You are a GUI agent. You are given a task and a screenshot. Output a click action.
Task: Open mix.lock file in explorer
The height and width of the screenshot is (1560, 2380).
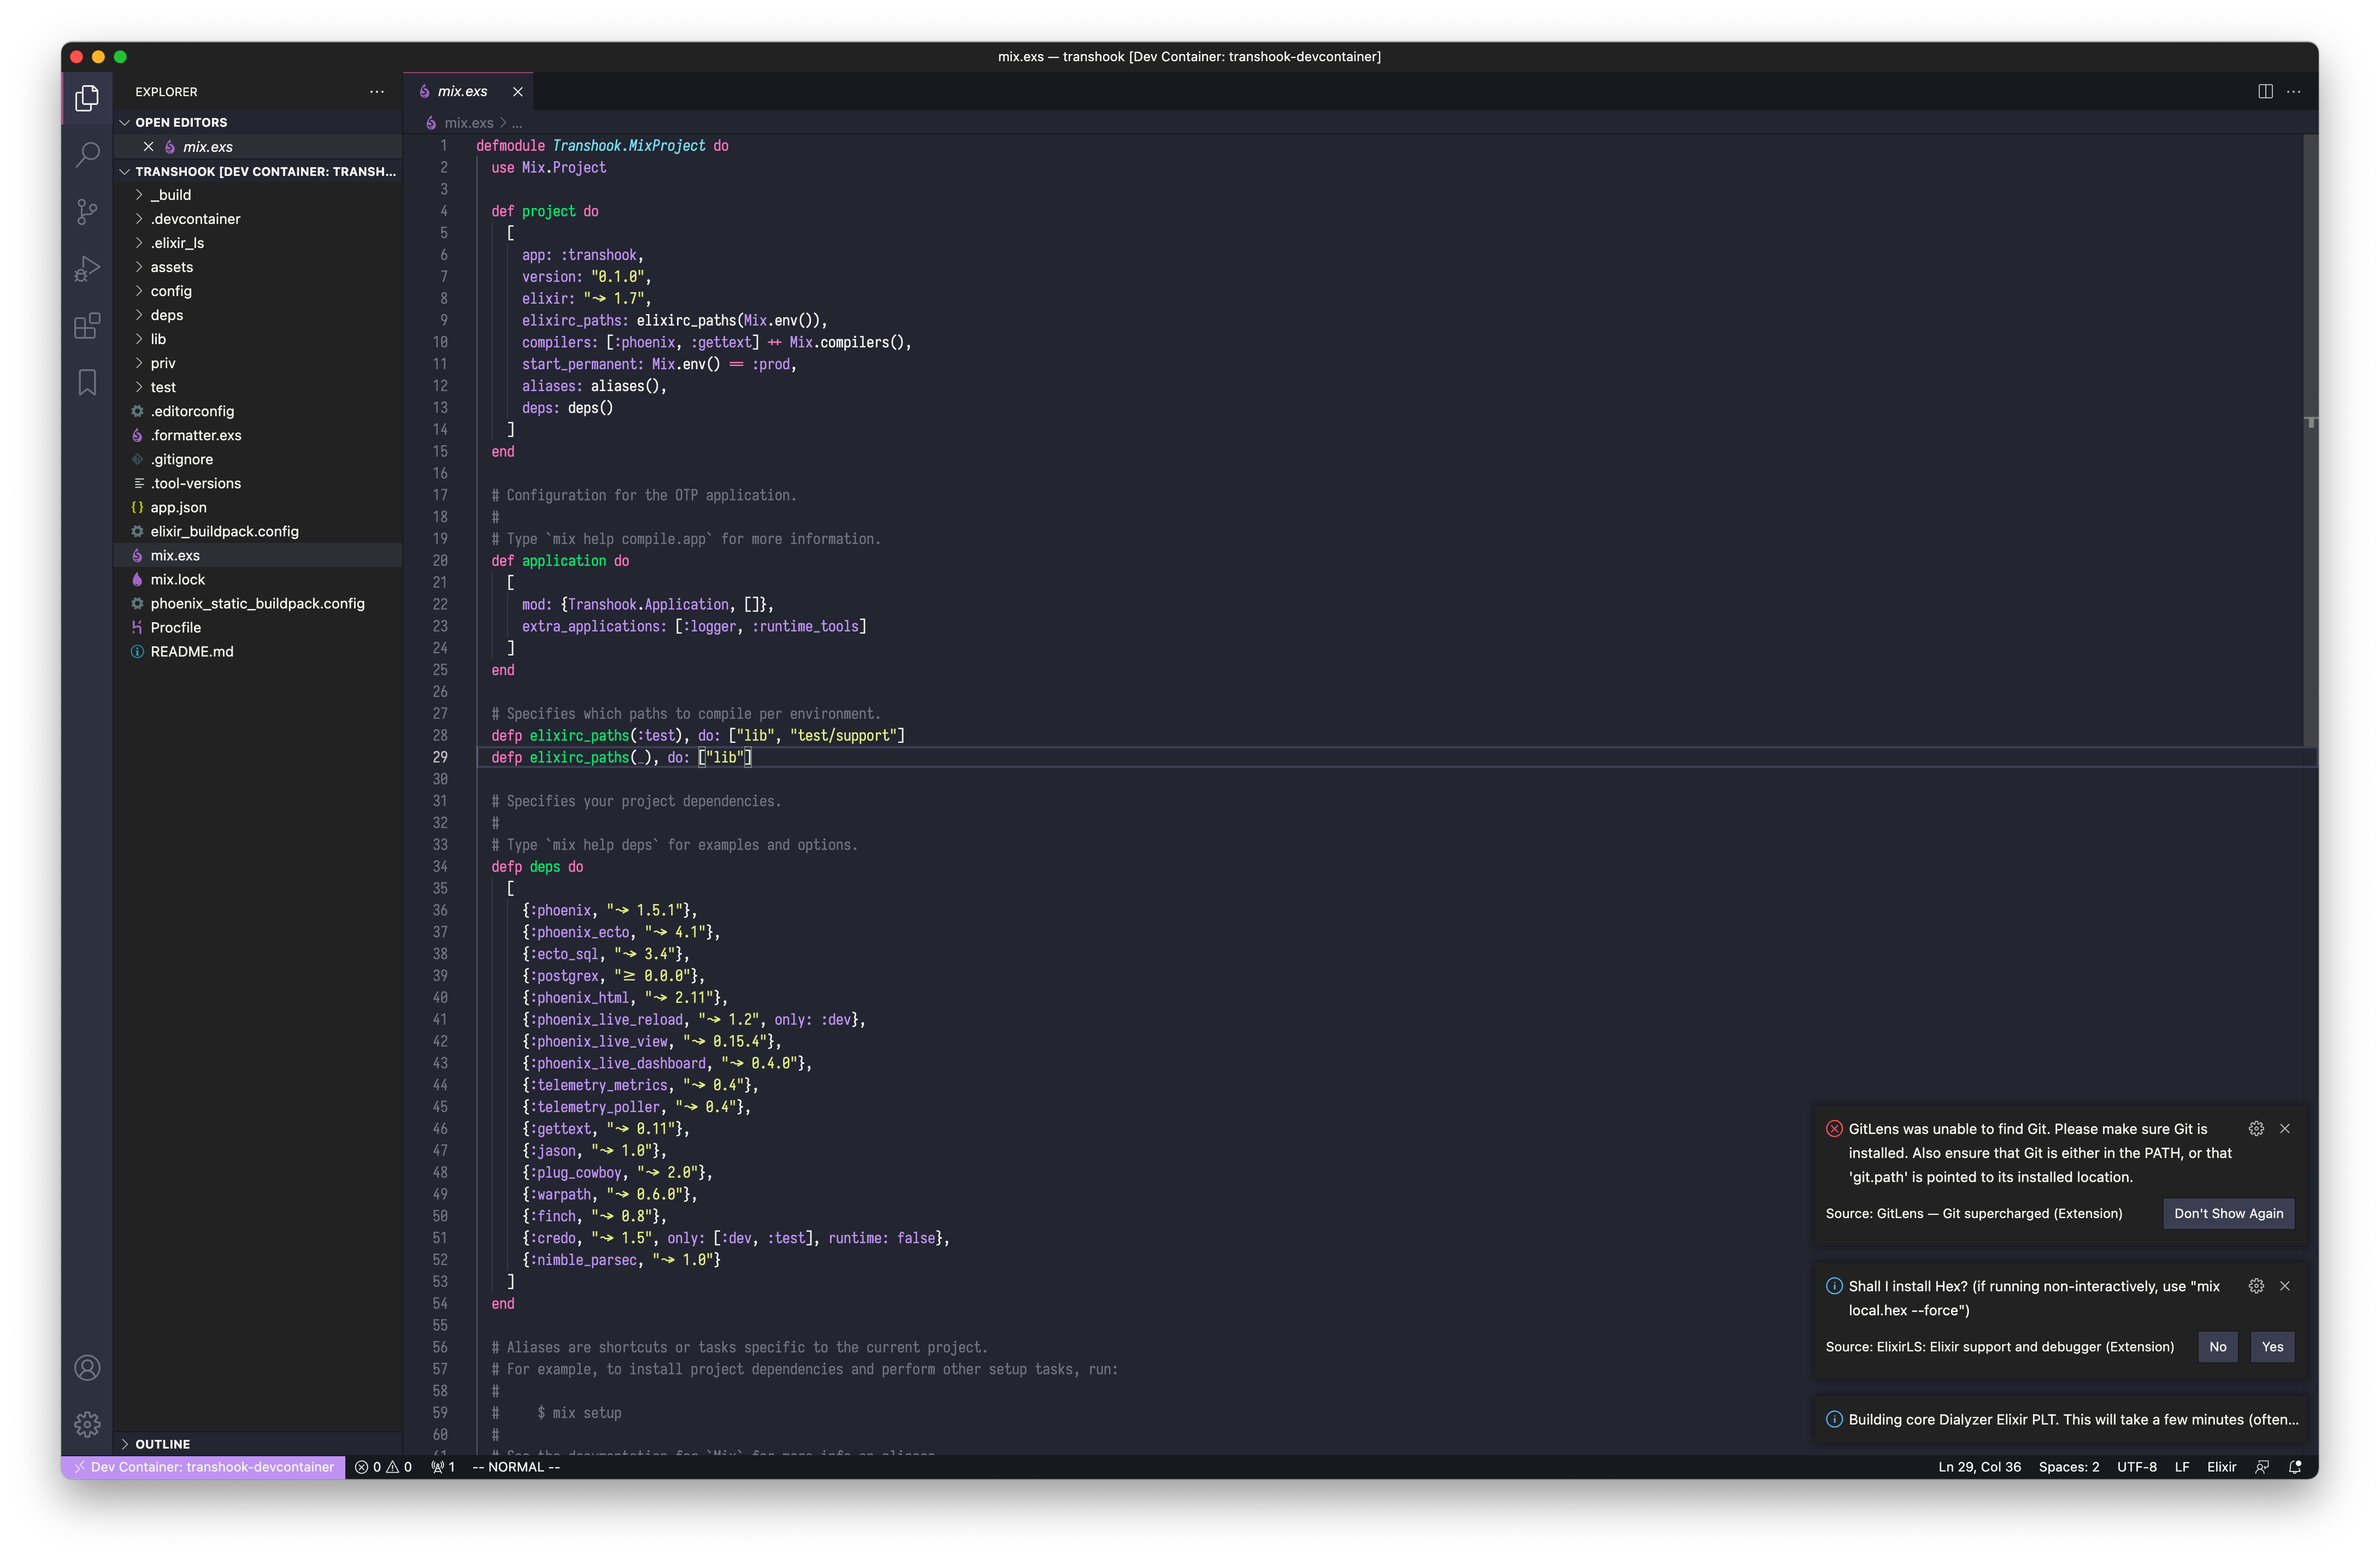pos(258,579)
